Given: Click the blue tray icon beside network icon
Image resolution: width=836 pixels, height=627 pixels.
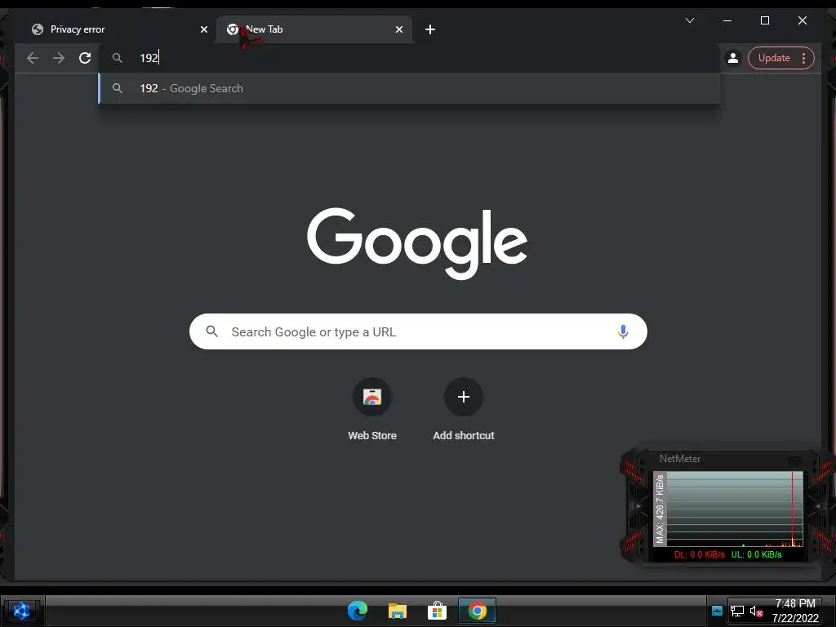Looking at the screenshot, I should click(717, 611).
